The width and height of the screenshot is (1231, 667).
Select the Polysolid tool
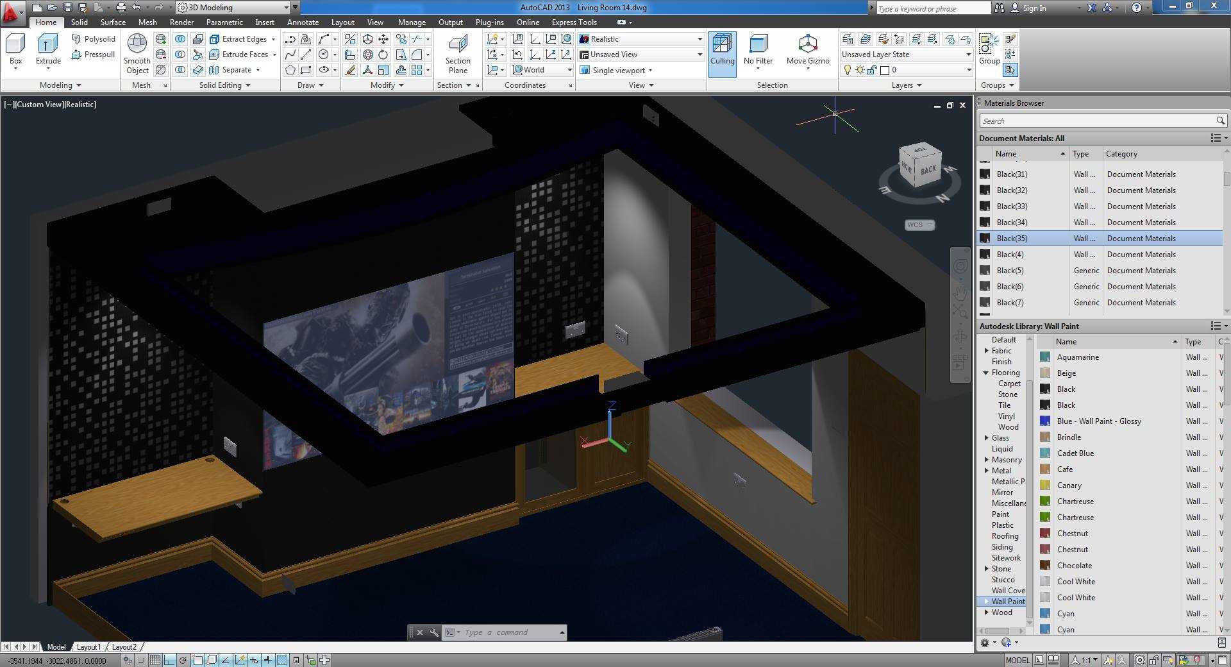[94, 39]
